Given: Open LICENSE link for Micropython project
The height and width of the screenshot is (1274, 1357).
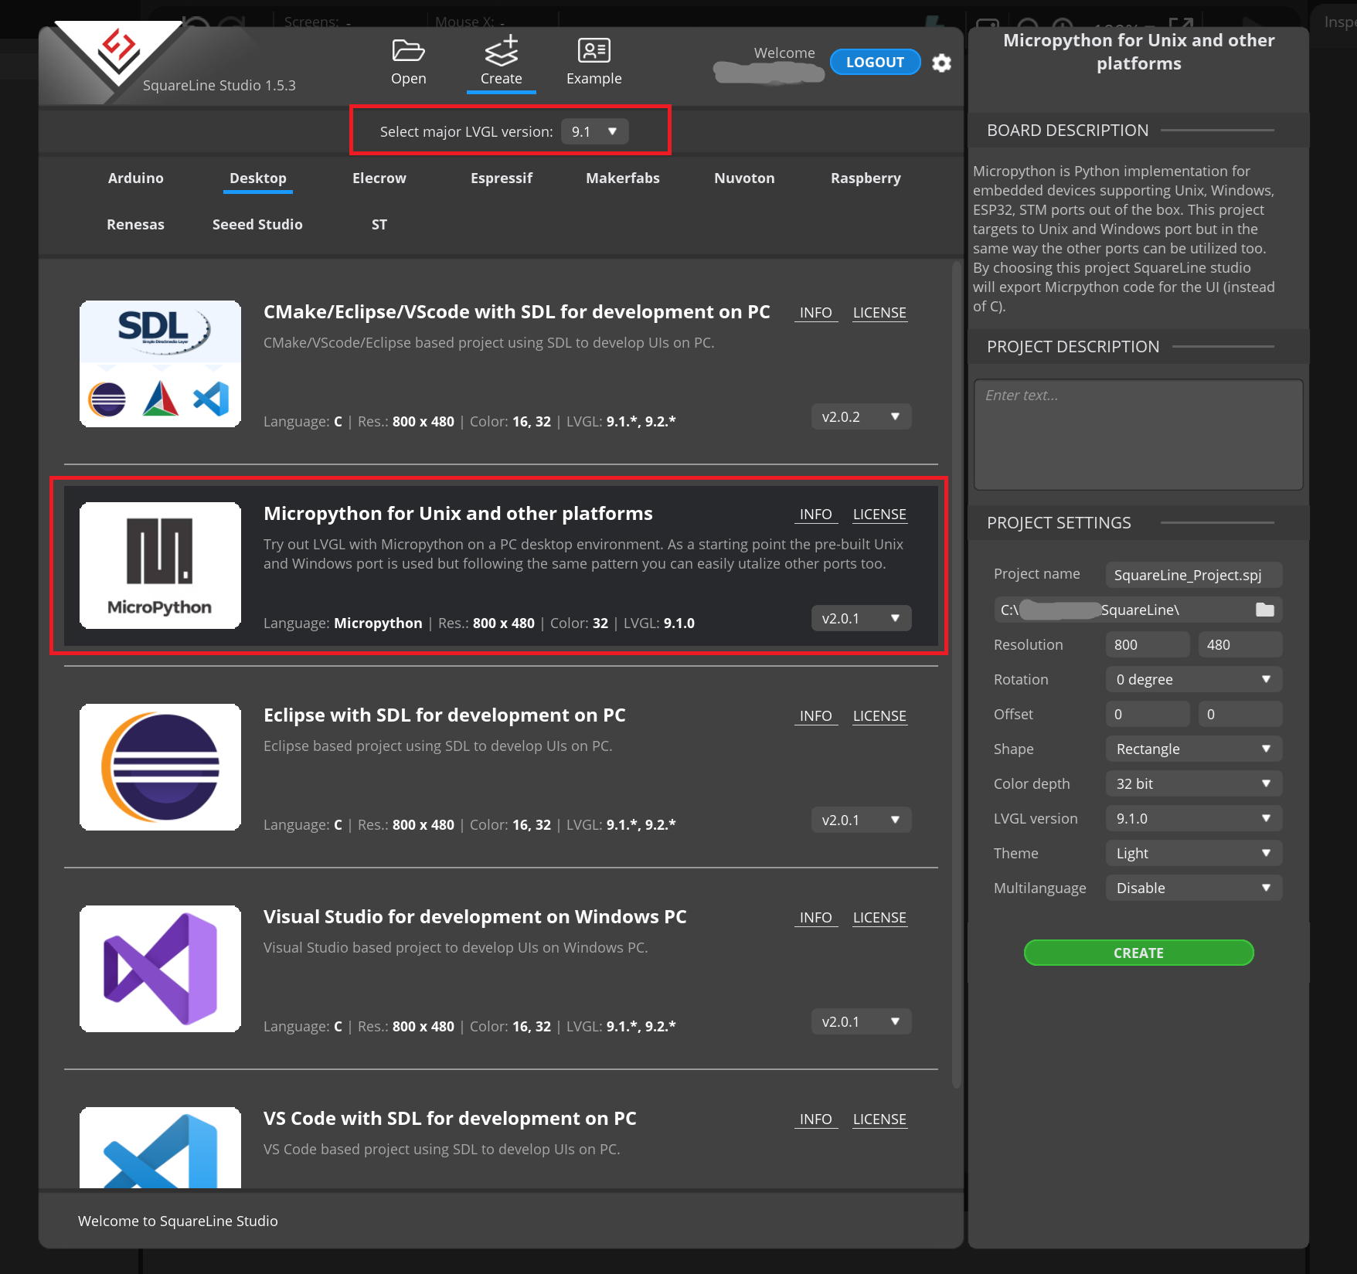Looking at the screenshot, I should pyautogui.click(x=879, y=515).
